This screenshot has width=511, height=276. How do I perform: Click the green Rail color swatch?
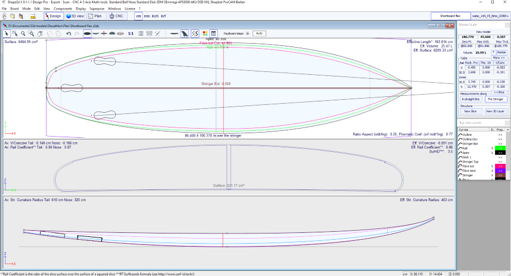pyautogui.click(x=500, y=148)
